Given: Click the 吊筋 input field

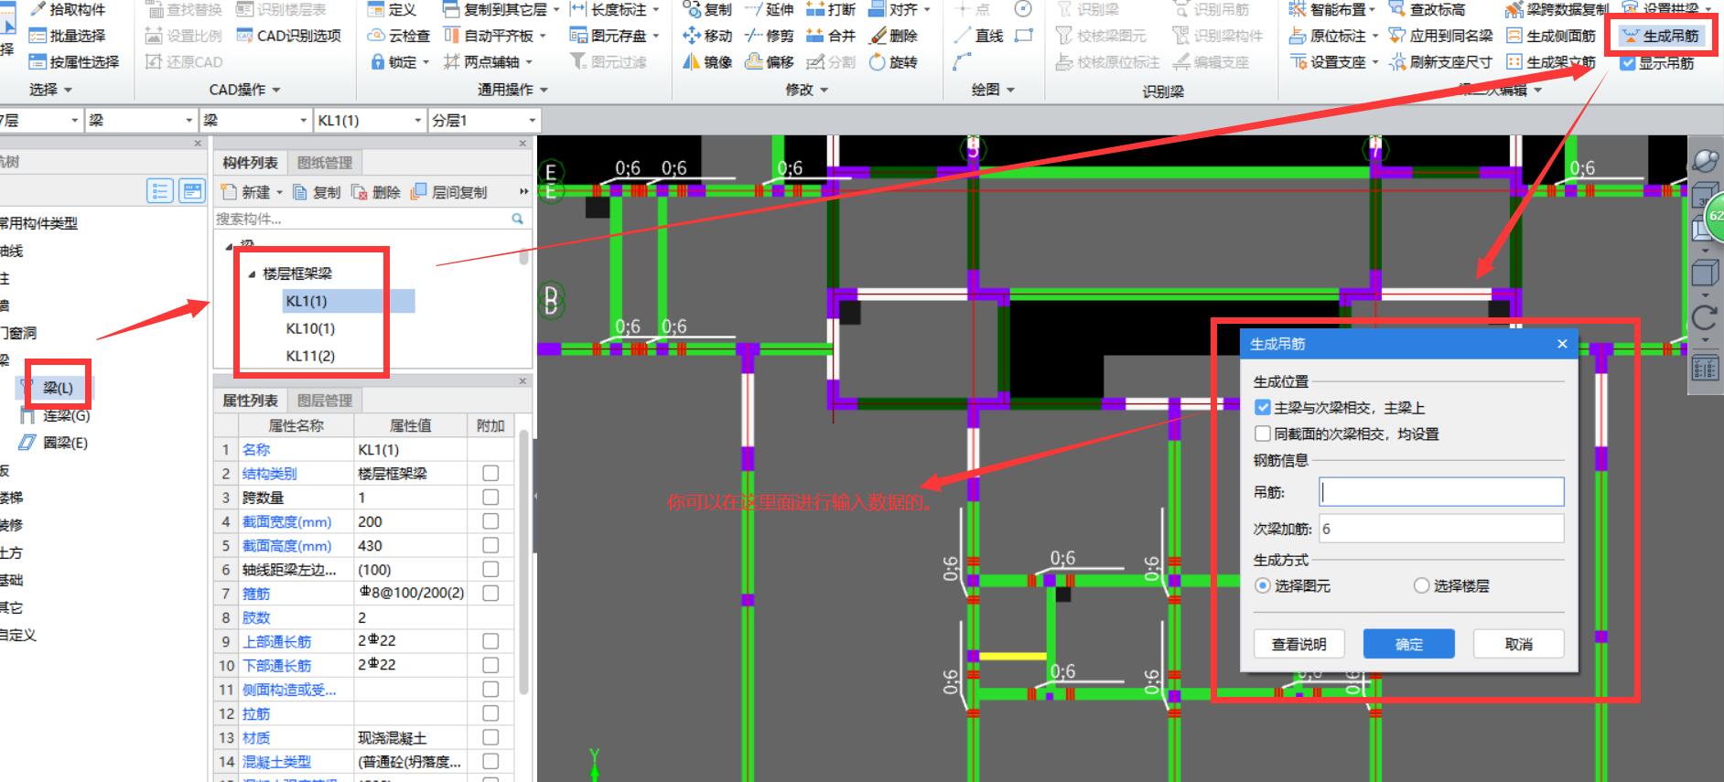Looking at the screenshot, I should [1441, 492].
